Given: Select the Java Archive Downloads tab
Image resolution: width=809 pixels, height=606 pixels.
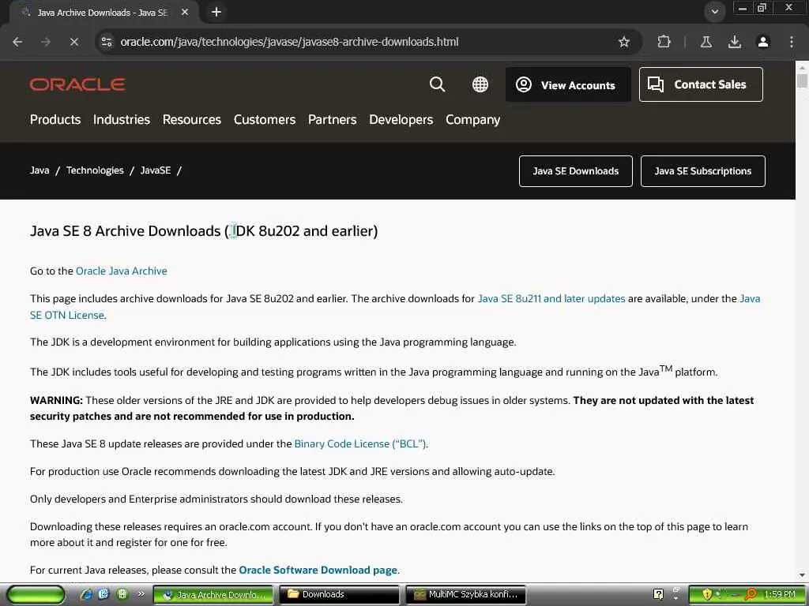Looking at the screenshot, I should tap(102, 13).
